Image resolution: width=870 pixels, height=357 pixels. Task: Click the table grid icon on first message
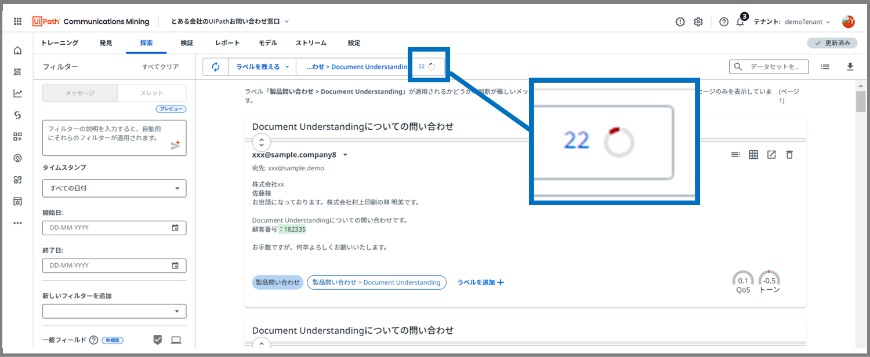point(753,155)
